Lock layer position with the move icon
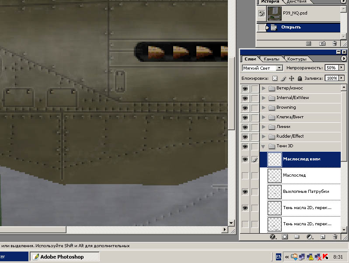This screenshot has height=263, width=349. [291, 78]
